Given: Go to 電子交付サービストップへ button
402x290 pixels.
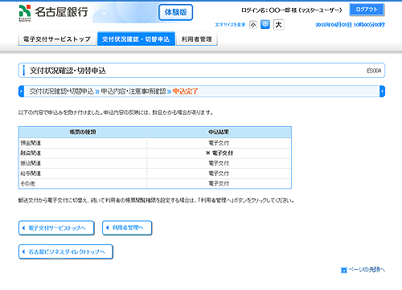Looking at the screenshot, I should coord(56,228).
